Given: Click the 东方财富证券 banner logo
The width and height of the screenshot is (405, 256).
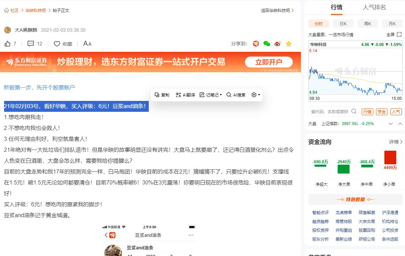Looking at the screenshot, I should [x=27, y=62].
